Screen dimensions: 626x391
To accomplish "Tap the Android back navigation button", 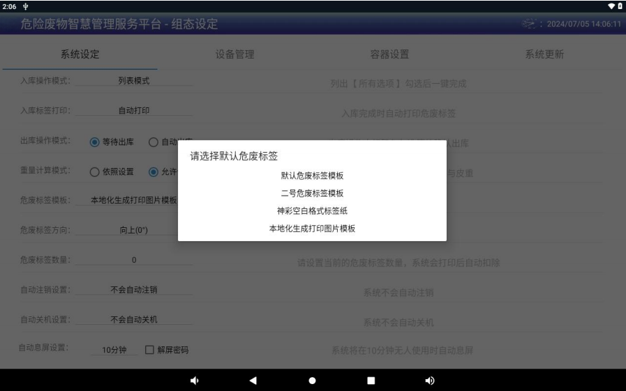I will [253, 381].
